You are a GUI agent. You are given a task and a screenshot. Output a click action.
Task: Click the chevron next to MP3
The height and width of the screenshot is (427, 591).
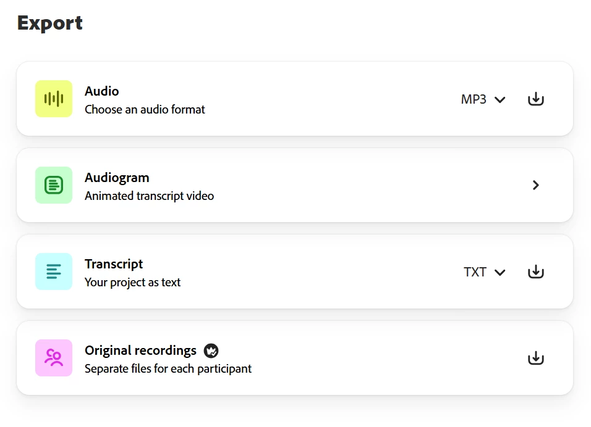[500, 100]
